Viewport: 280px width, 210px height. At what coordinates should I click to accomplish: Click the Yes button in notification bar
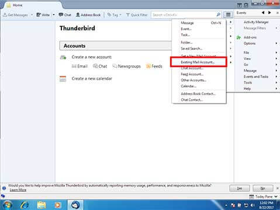(240, 188)
